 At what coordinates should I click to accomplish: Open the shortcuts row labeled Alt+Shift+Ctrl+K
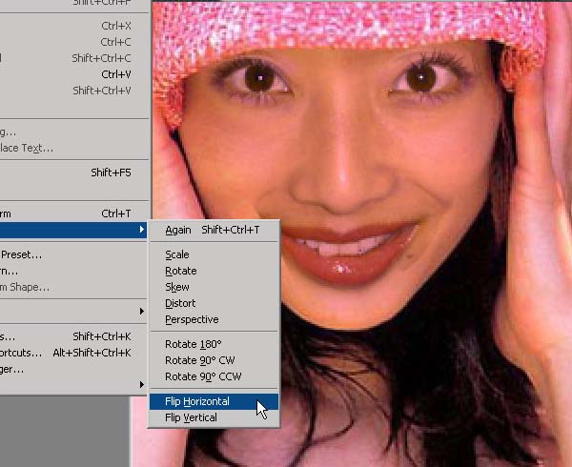pyautogui.click(x=73, y=353)
